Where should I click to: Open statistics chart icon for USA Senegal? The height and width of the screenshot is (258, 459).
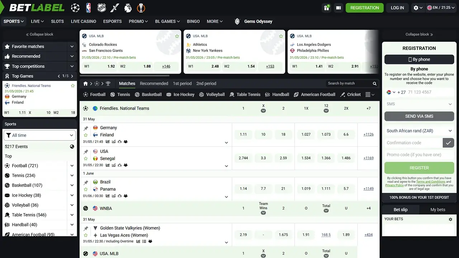click(x=108, y=165)
